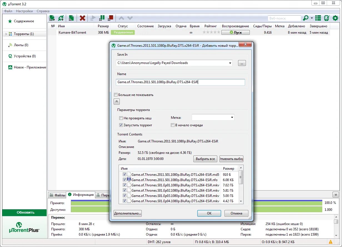The height and width of the screenshot is (247, 342).
Task: Click the µTorrentPlus logo
Action: point(24,227)
